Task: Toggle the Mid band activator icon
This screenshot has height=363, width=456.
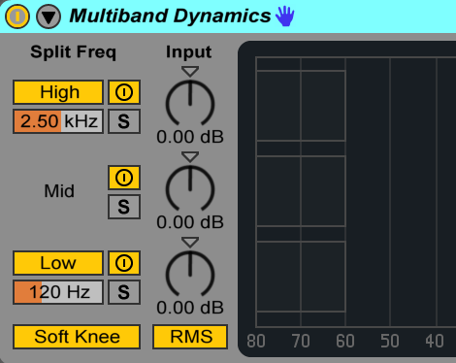Action: point(124,178)
